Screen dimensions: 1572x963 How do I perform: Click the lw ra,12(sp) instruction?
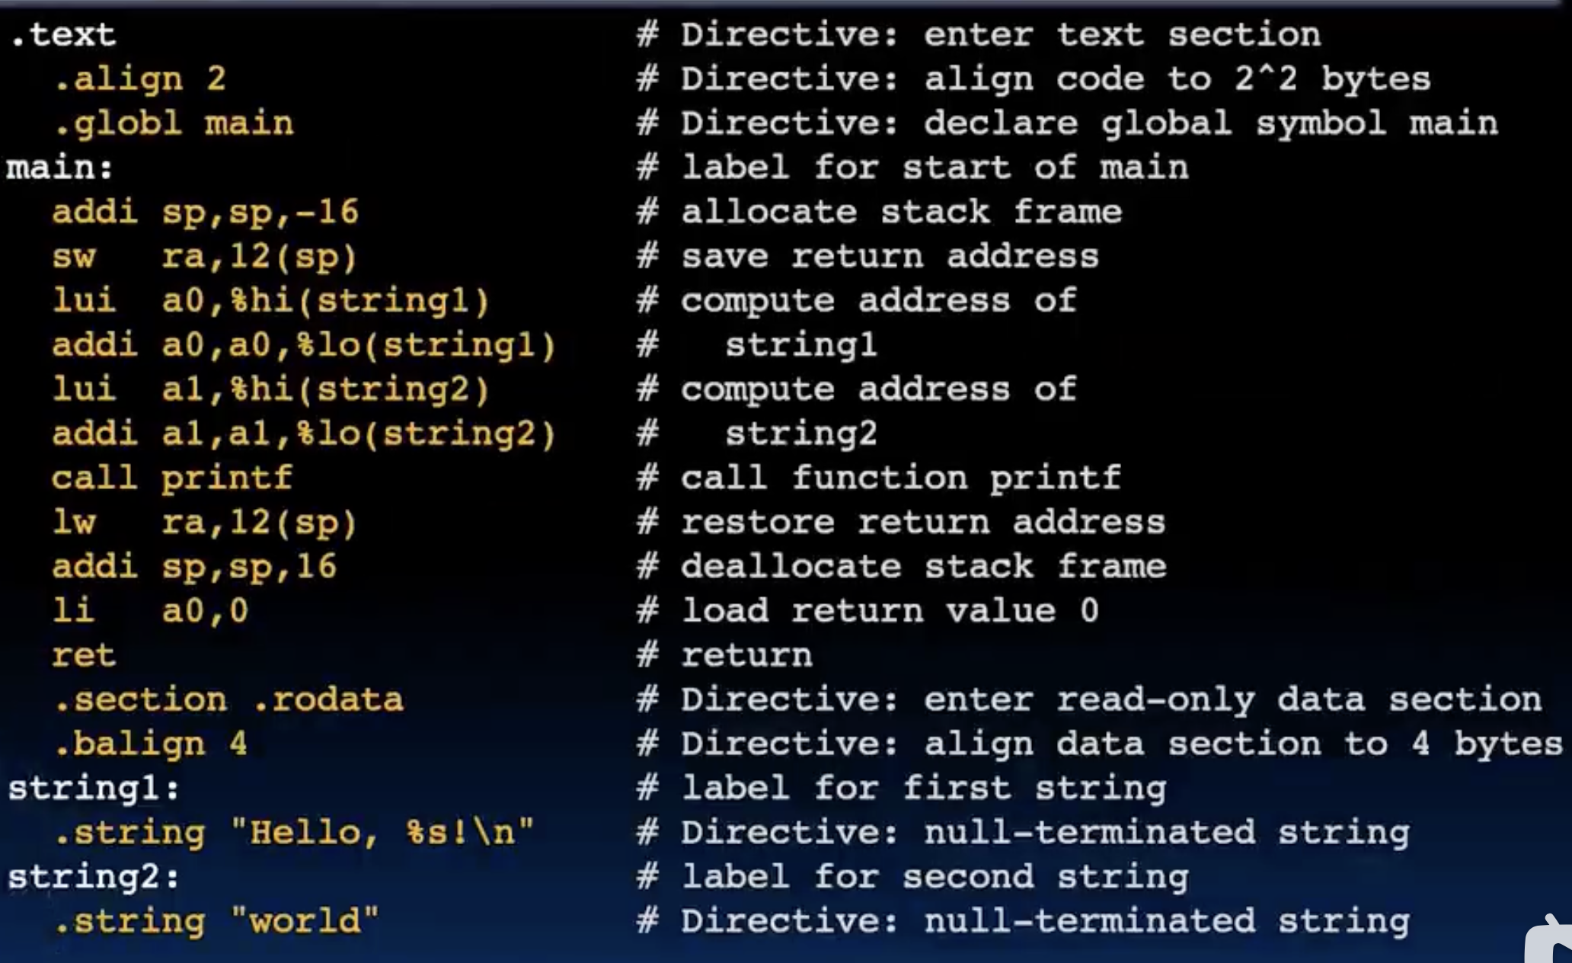click(x=204, y=523)
